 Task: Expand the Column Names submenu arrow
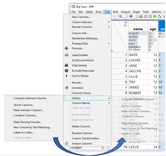pyautogui.click(x=109, y=103)
